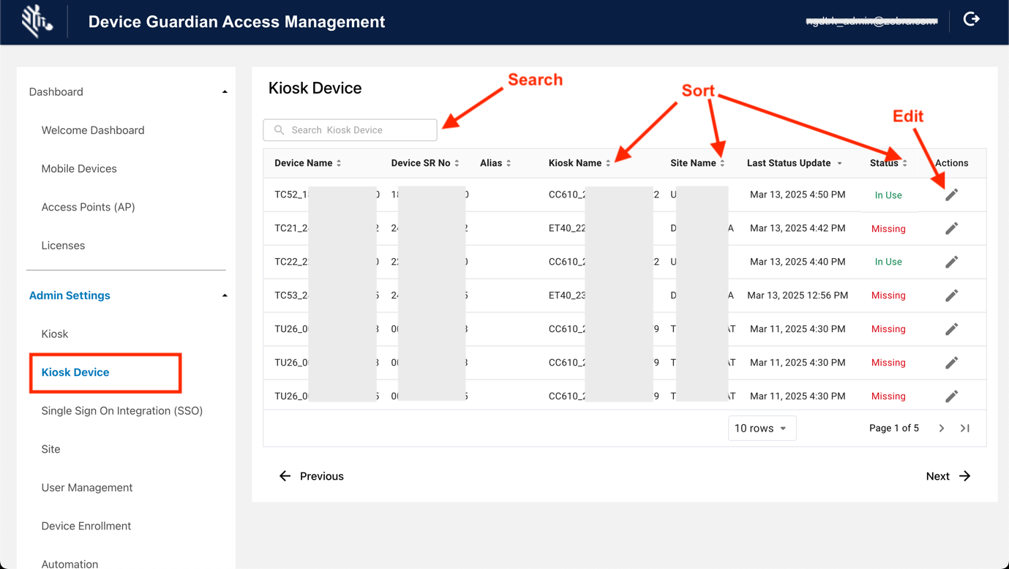Click the Next button at bottom
Screen dimensions: 1009x569
(948, 476)
